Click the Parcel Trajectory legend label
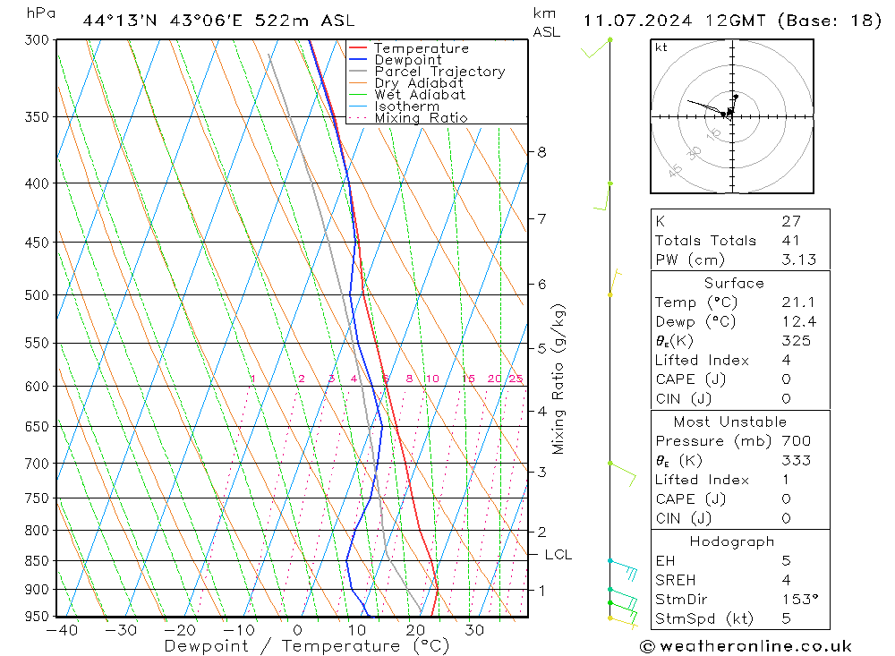The height and width of the screenshot is (656, 895). click(x=439, y=72)
